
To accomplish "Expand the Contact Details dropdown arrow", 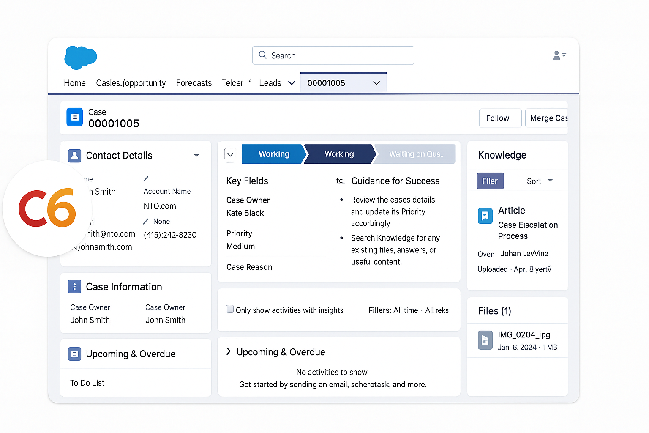I will (196, 156).
